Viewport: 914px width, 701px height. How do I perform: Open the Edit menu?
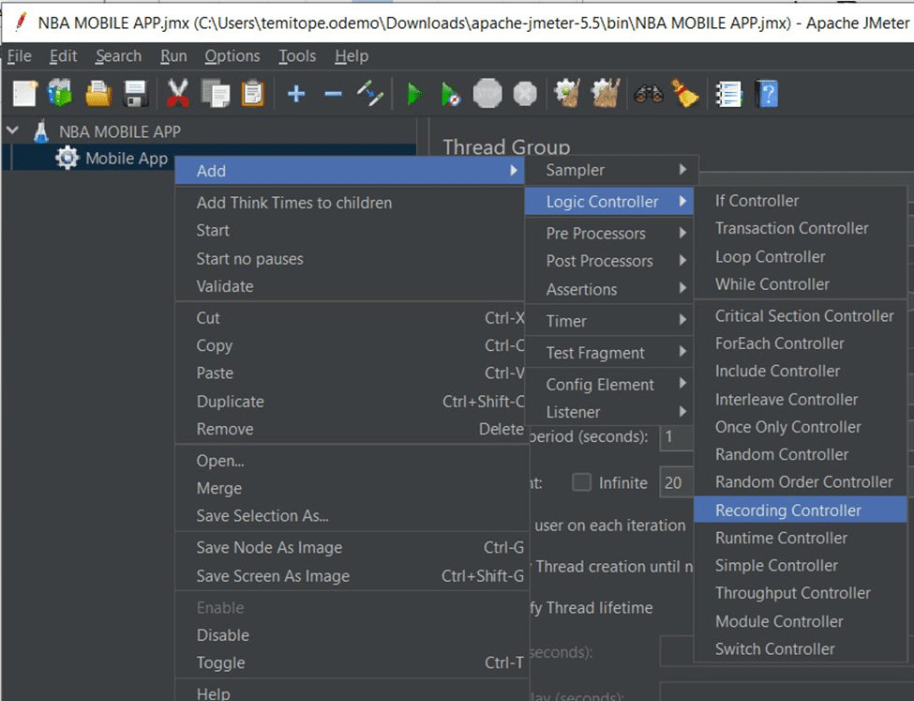63,56
